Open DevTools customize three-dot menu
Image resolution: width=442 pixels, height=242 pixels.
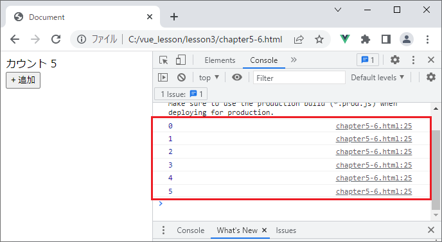413,60
